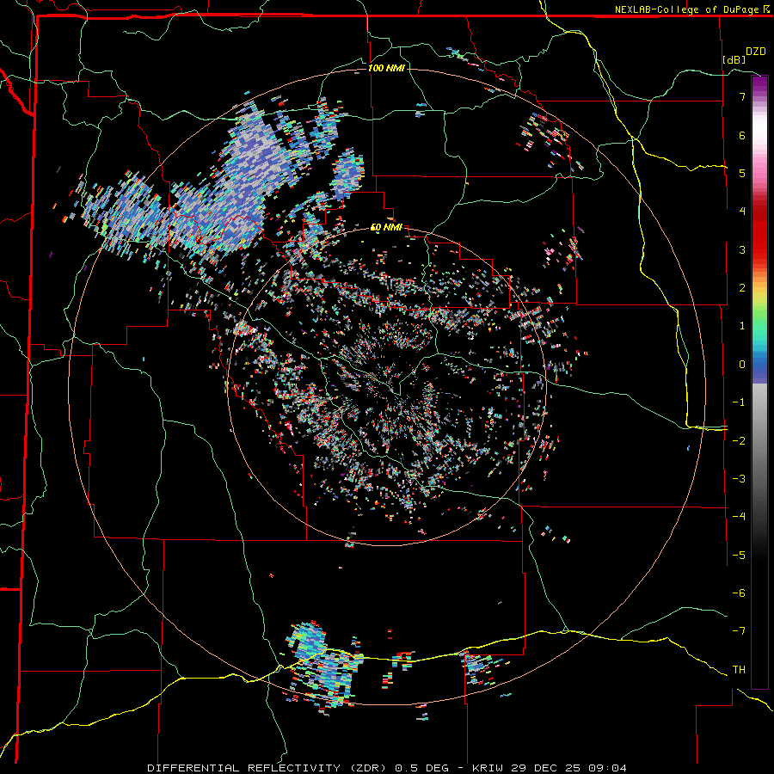This screenshot has width=774, height=774.
Task: Click the 1 dB value on the color scale
Action: click(742, 326)
